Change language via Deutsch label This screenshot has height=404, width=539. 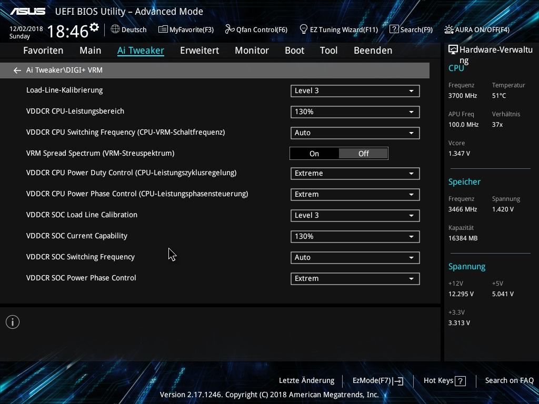tap(134, 30)
